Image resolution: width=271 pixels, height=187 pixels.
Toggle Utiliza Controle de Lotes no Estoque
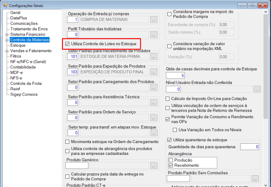[x=67, y=44]
